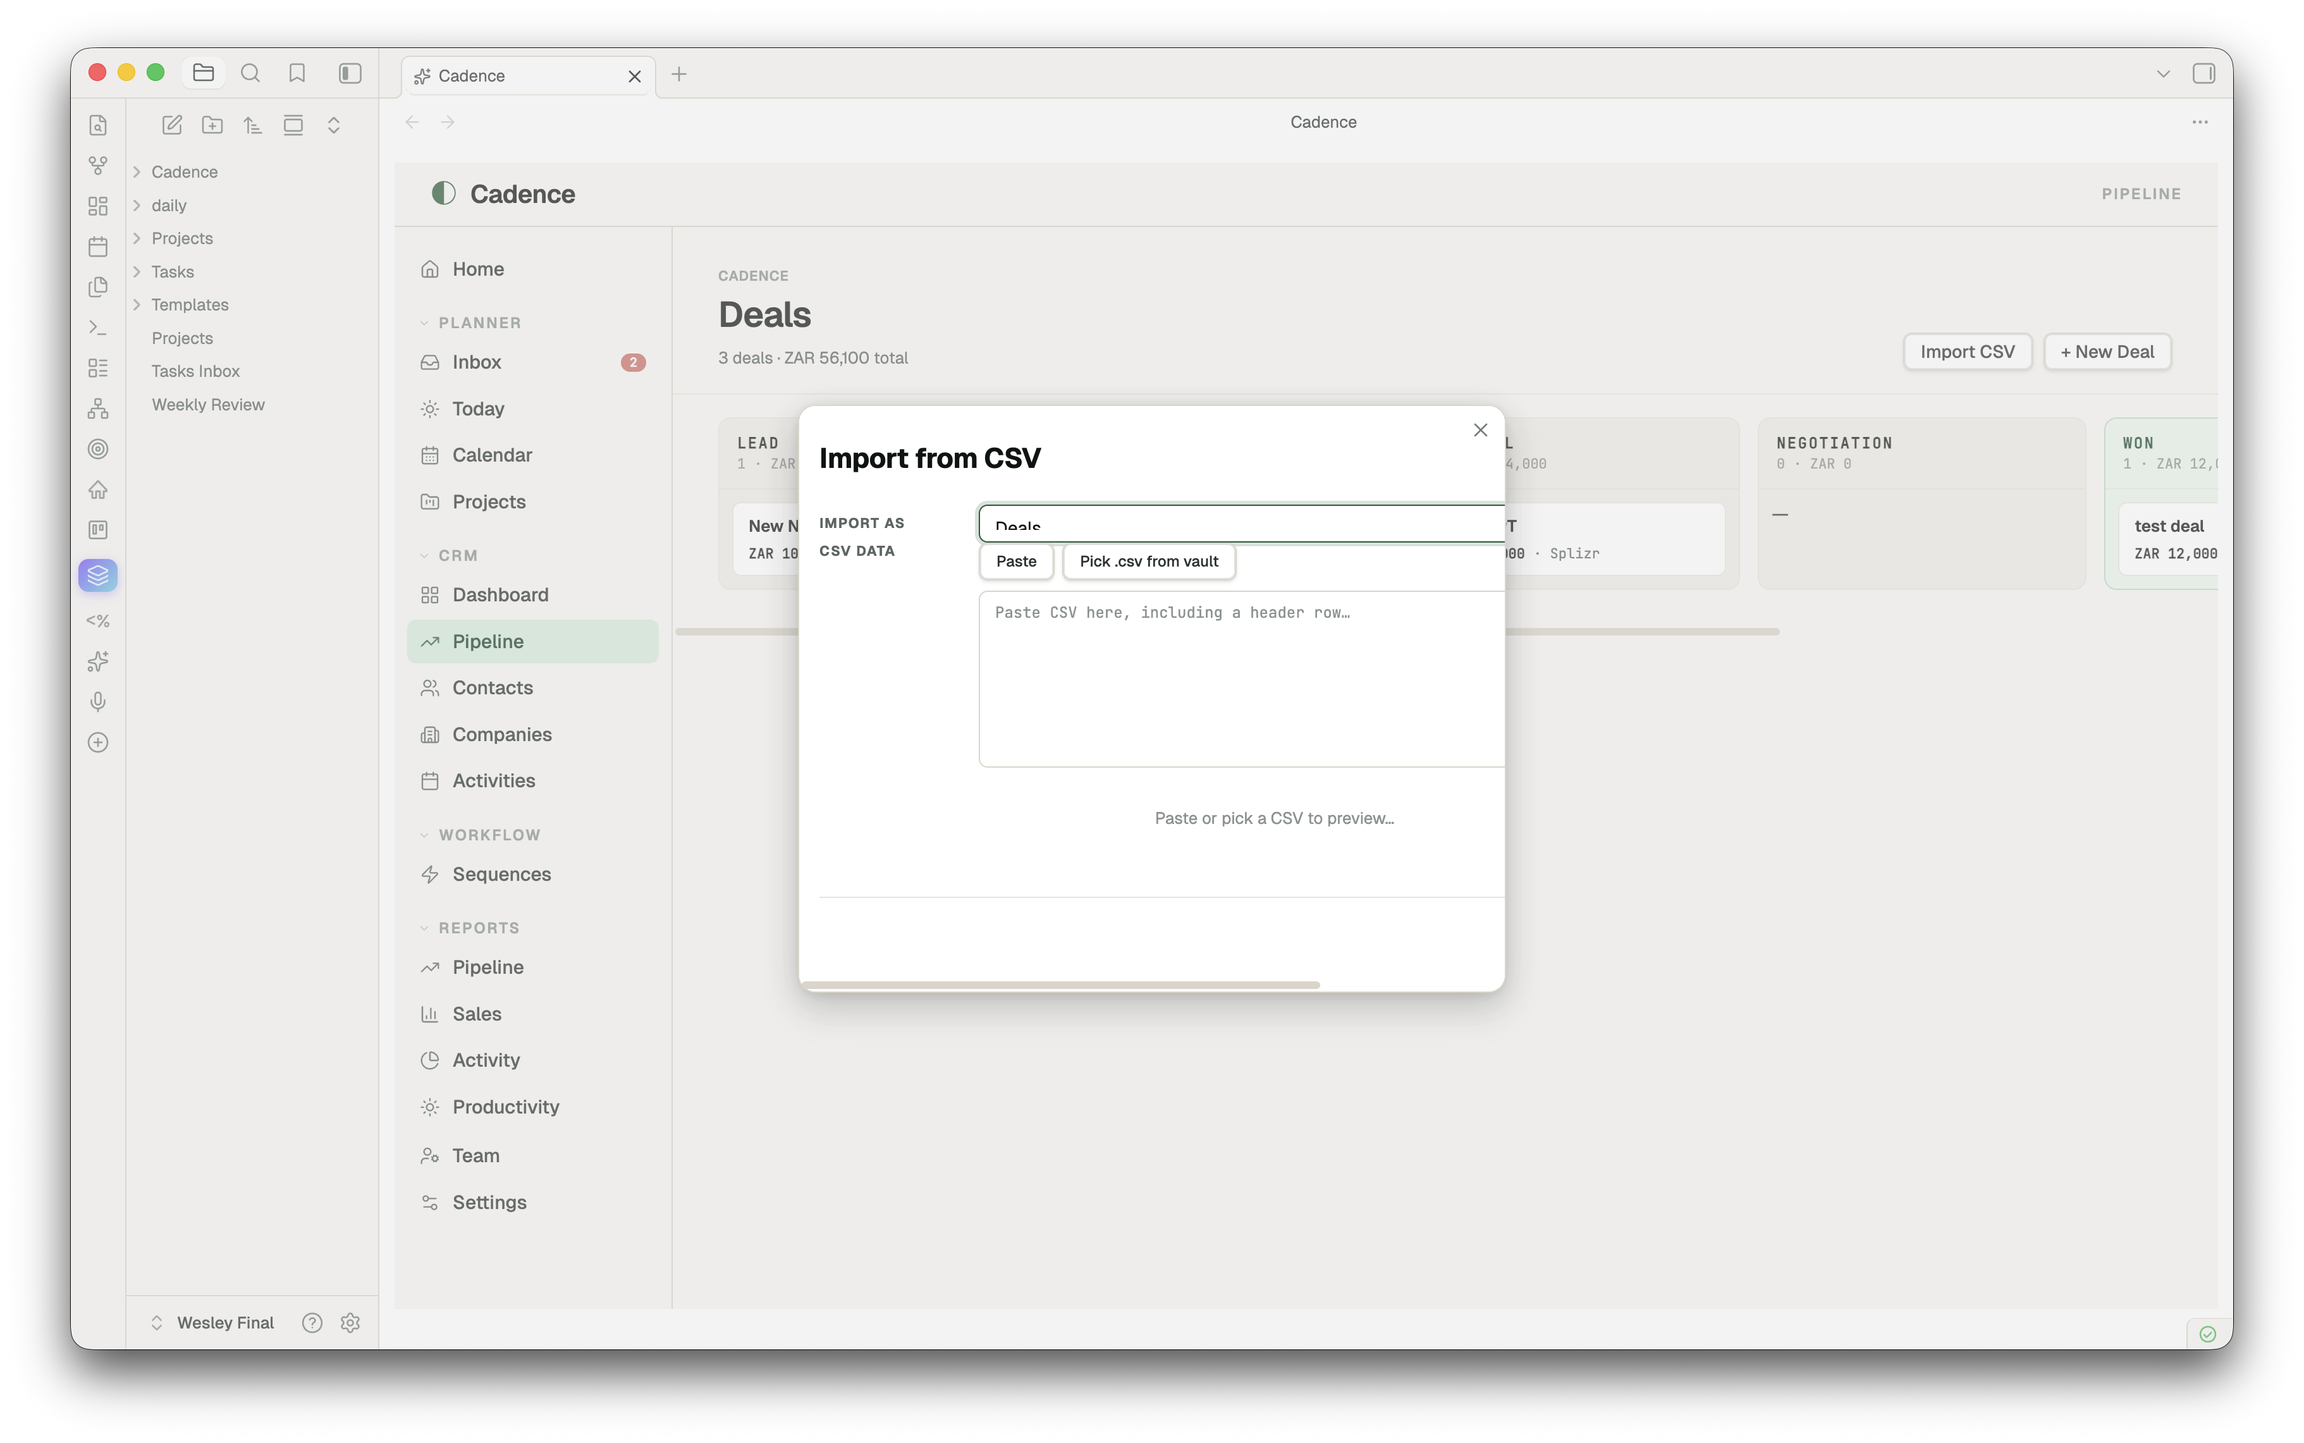Click sync status check icon in status bar
The width and height of the screenshot is (2304, 1443).
(2208, 1333)
